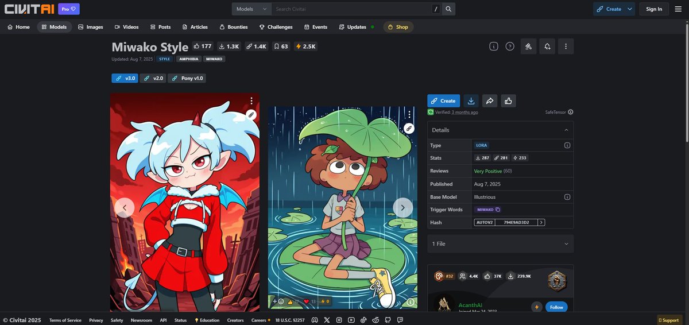Show the previous gallery image
Viewport: 689px width, 325px height.
(125, 208)
